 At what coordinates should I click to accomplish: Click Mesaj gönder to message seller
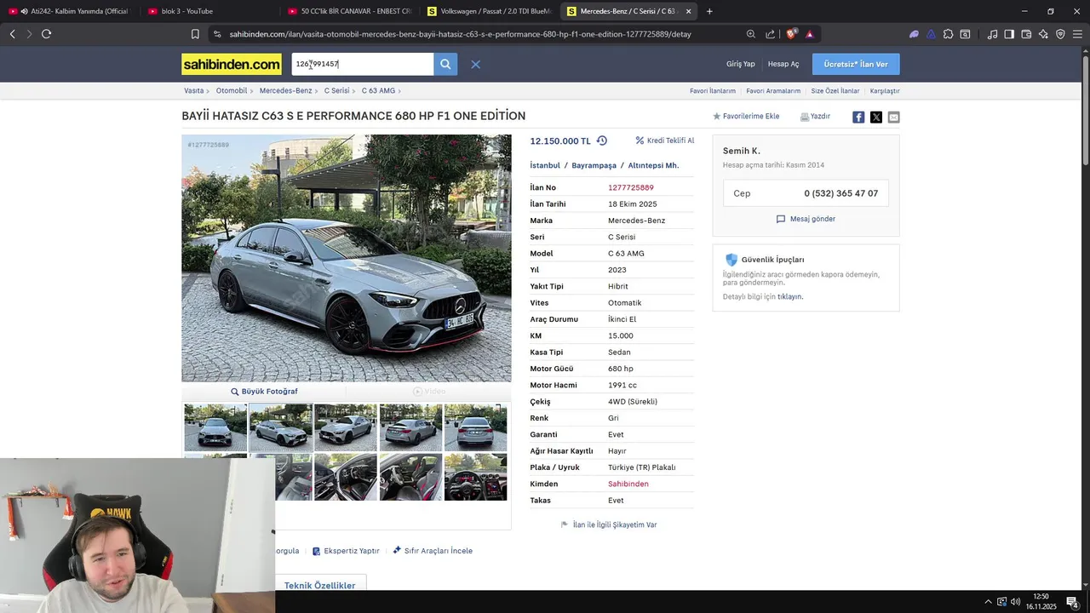pyautogui.click(x=806, y=219)
